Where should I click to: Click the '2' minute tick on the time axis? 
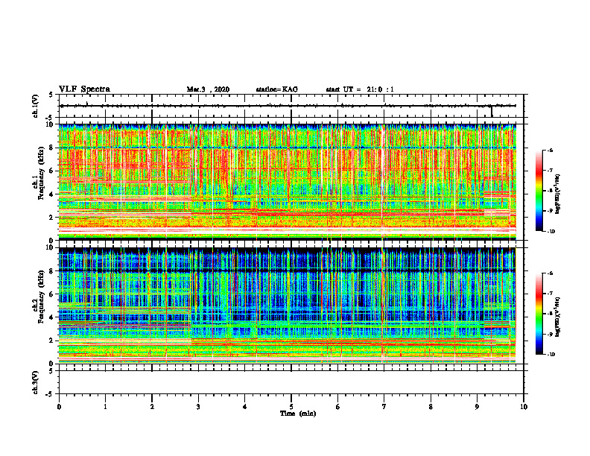tap(152, 407)
